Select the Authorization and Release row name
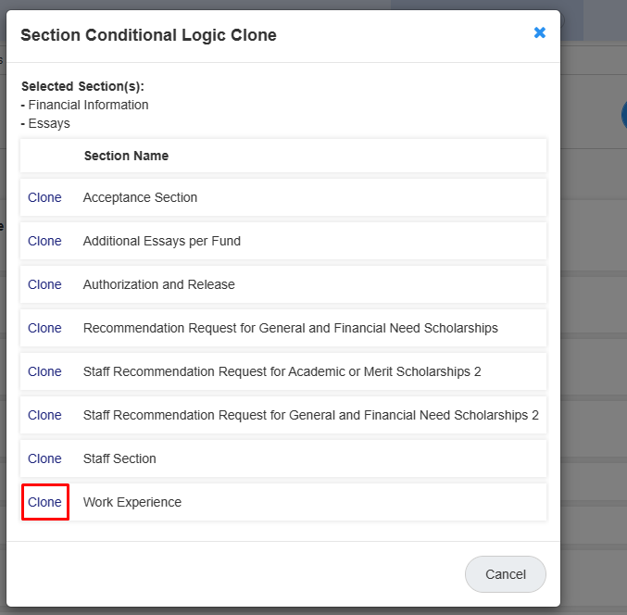The height and width of the screenshot is (615, 627). pyautogui.click(x=158, y=284)
